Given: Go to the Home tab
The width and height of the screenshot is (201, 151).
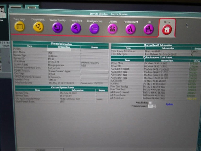Looking at the screenshot, I should pyautogui.click(x=167, y=29).
